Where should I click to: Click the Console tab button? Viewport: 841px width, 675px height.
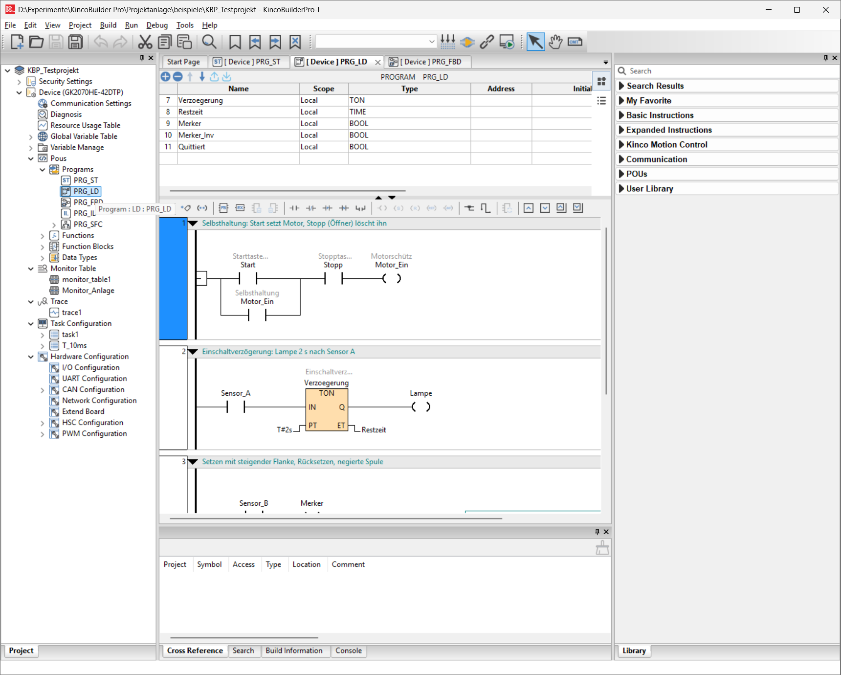[349, 651]
